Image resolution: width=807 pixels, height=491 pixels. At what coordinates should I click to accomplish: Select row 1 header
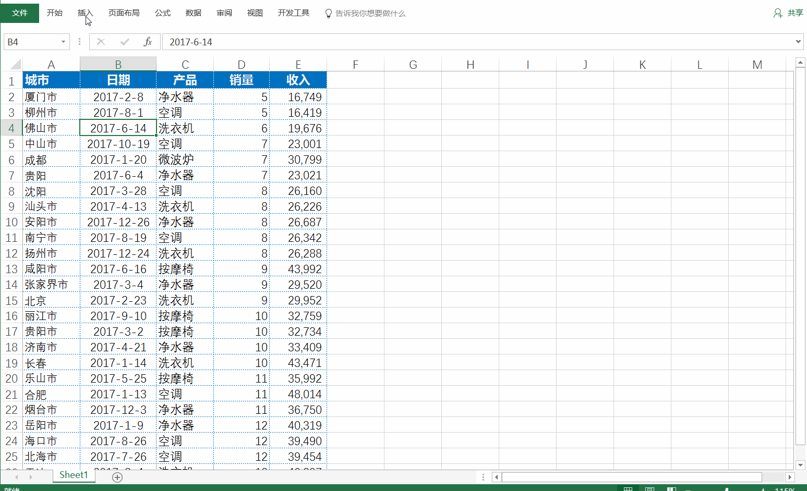coord(11,81)
